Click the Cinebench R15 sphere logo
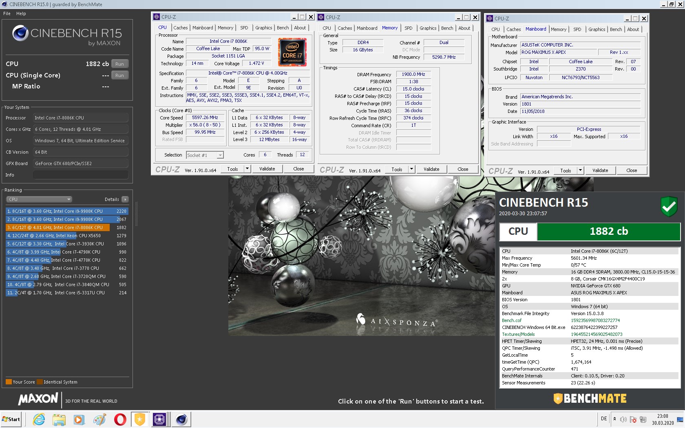Viewport: 685px width, 428px height. click(20, 33)
